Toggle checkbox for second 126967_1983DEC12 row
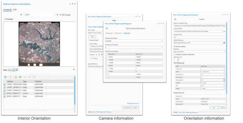The height and width of the screenshot is (123, 243). (x=4, y=90)
